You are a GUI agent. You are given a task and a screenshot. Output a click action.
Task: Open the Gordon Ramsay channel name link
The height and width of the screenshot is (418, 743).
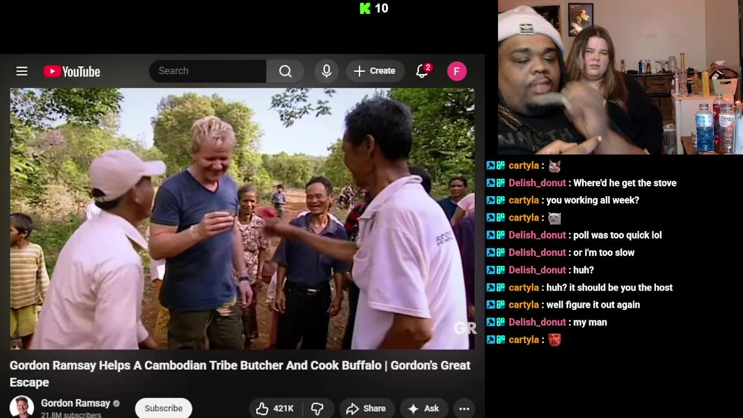(75, 403)
